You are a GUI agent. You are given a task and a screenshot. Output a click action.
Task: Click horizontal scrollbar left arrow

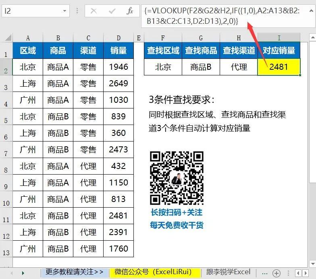pyautogui.click(x=298, y=273)
